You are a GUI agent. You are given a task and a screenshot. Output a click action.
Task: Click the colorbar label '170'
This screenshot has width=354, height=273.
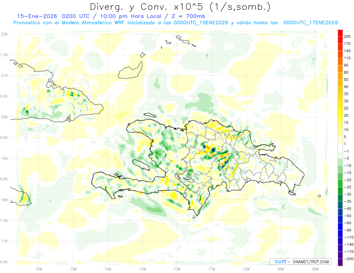tap(348, 44)
